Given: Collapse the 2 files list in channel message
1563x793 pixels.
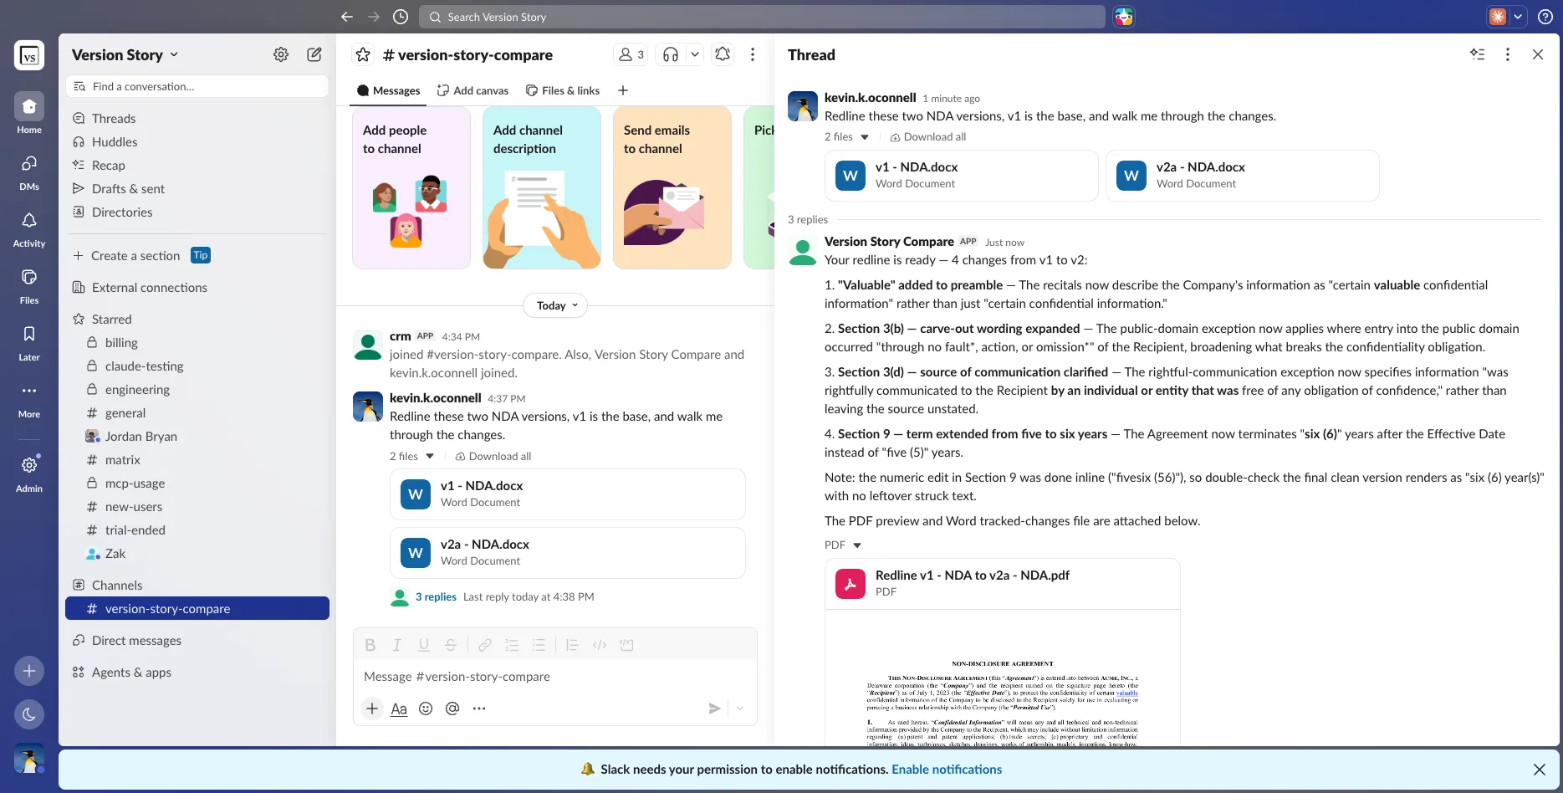Looking at the screenshot, I should click(x=430, y=456).
